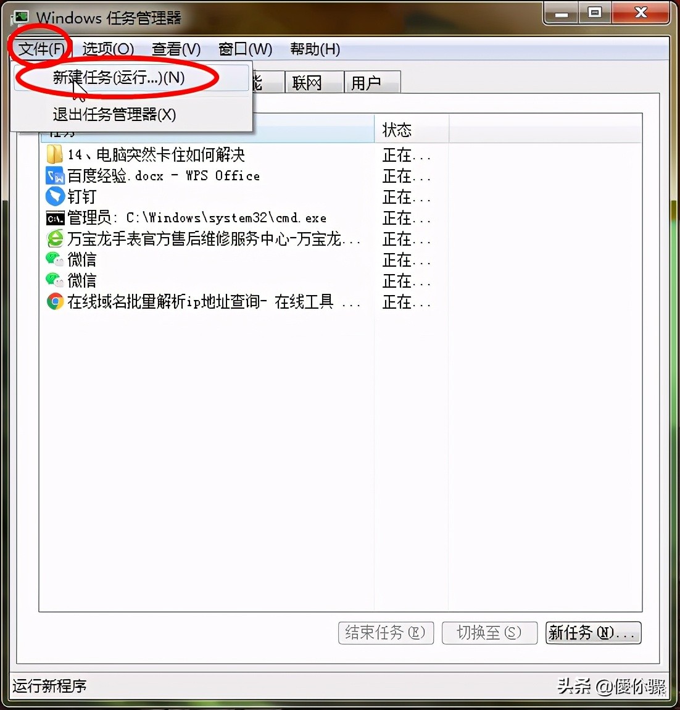680x710 pixels.
Task: Select the first 微信 WeChat icon
Action: click(x=55, y=259)
